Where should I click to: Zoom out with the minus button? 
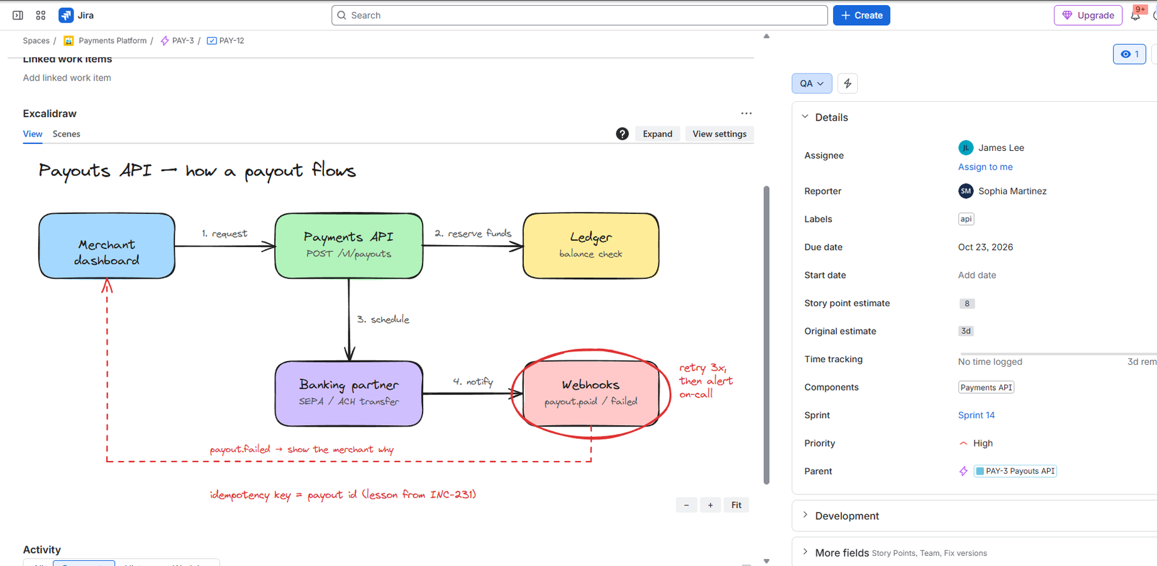coord(686,505)
